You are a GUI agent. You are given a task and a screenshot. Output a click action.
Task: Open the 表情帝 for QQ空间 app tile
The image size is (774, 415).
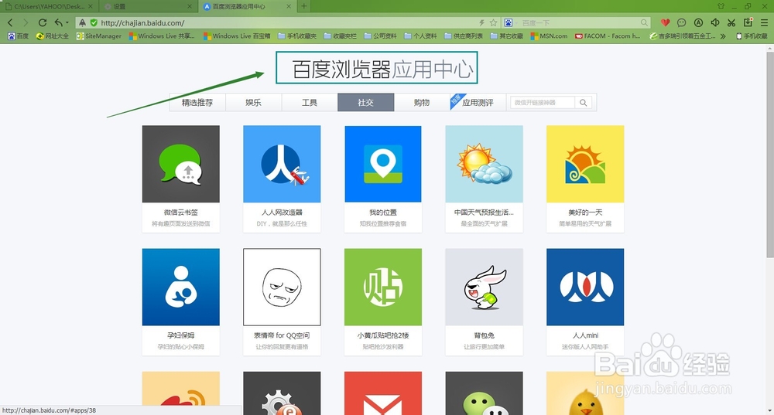[x=282, y=301]
